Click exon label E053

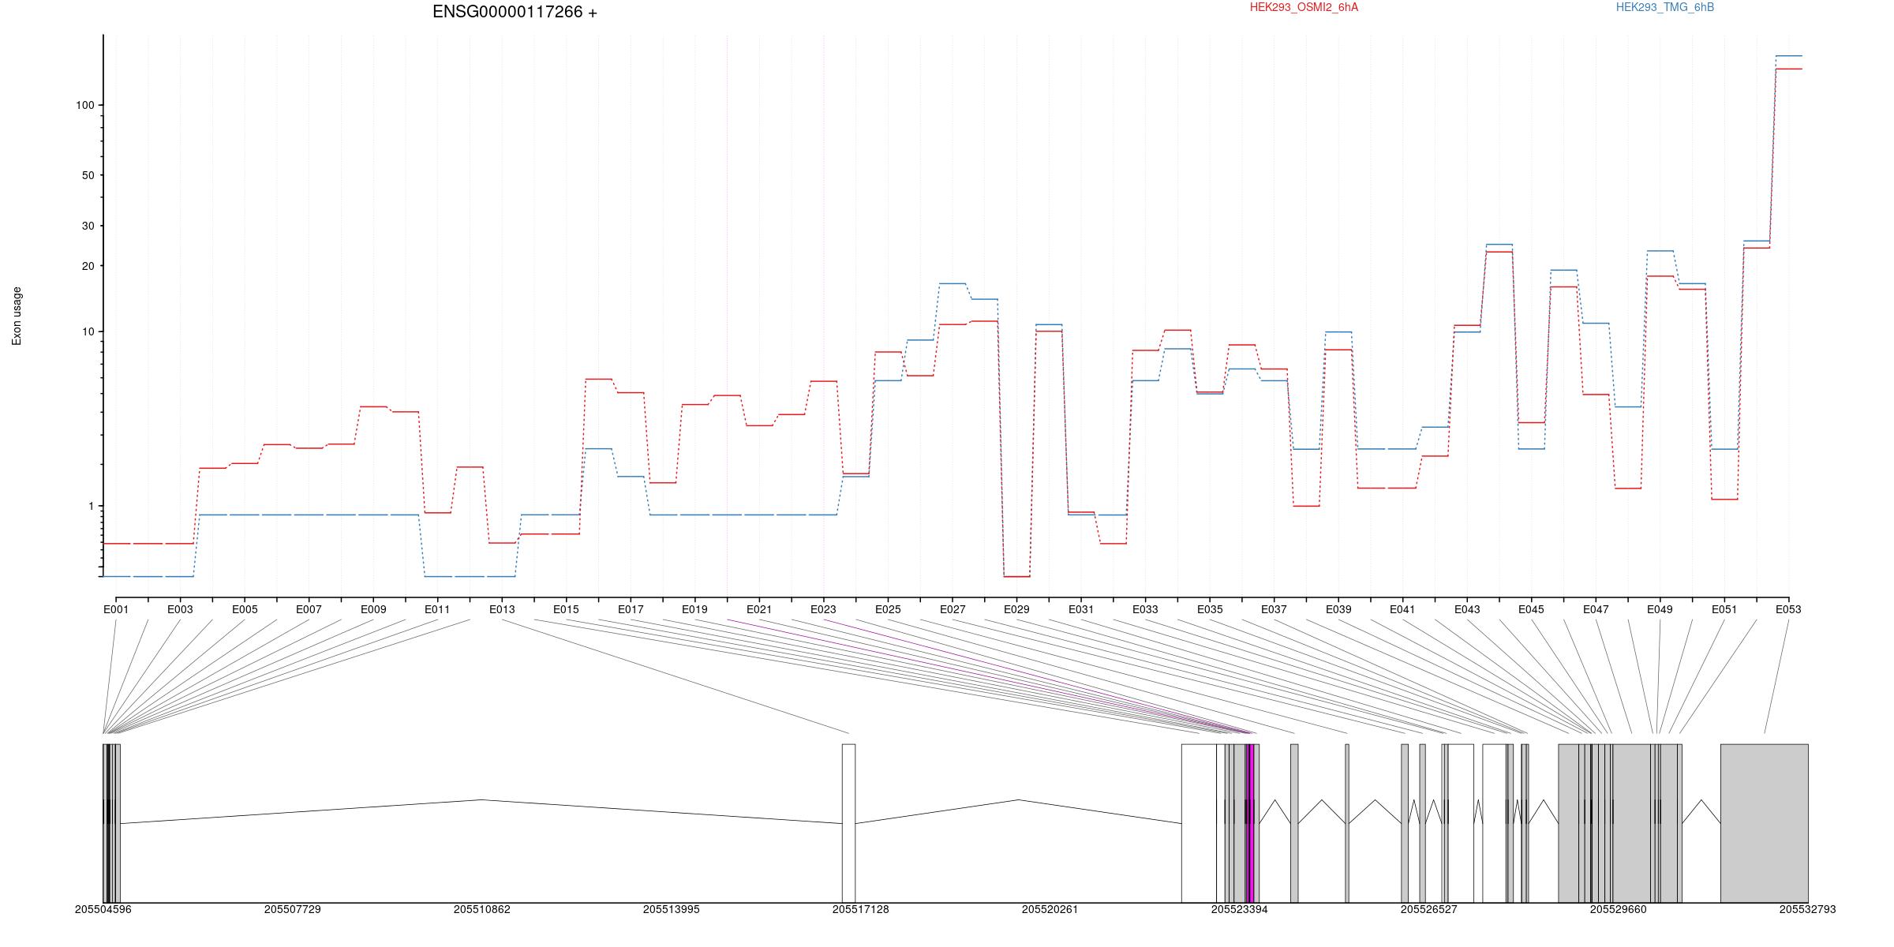pos(1788,609)
